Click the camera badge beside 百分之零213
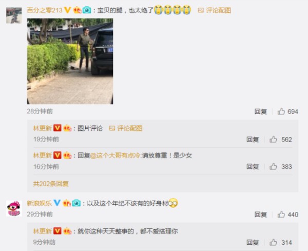The height and width of the screenshot is (251, 308). [x=87, y=10]
